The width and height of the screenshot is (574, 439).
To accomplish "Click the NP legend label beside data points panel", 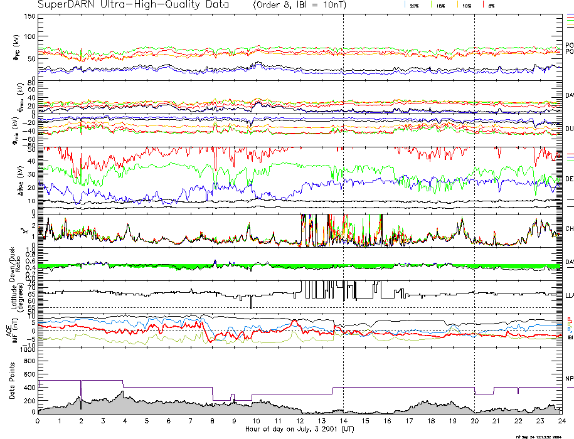I will click(x=569, y=378).
